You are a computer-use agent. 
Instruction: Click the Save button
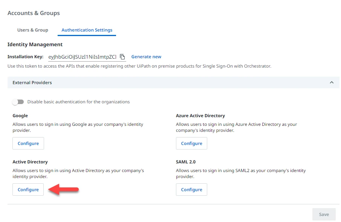(324, 214)
